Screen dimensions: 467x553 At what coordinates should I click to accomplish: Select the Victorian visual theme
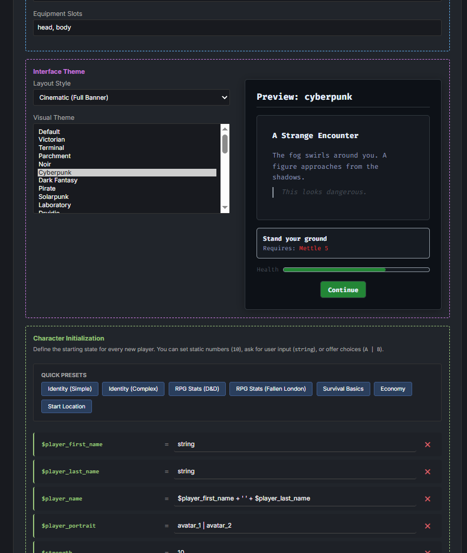pyautogui.click(x=52, y=140)
